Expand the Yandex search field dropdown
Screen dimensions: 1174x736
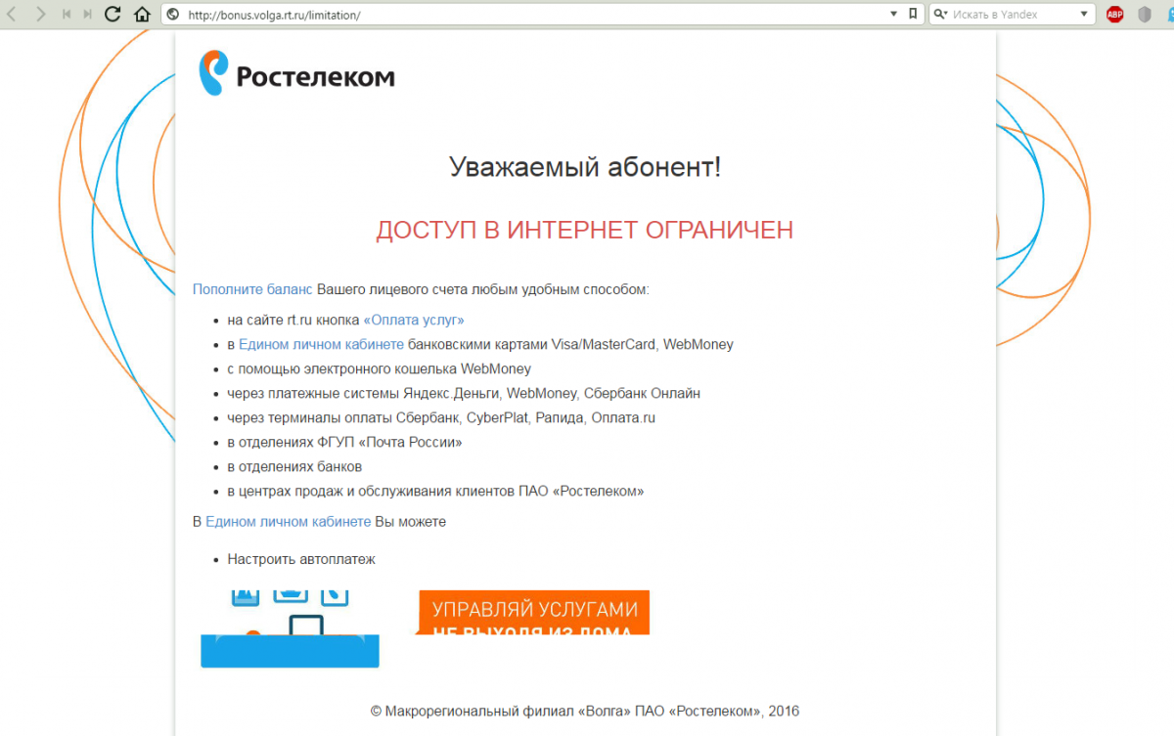(x=1084, y=14)
